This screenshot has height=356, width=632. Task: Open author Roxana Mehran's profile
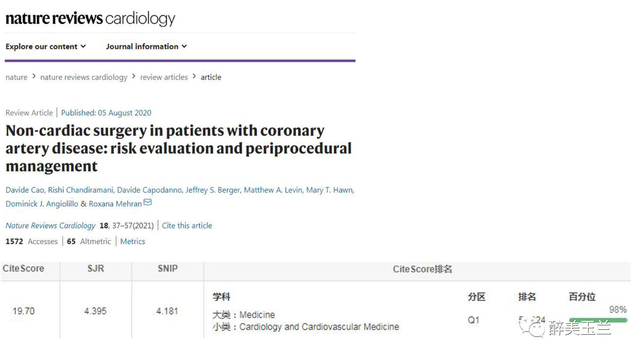click(x=115, y=204)
